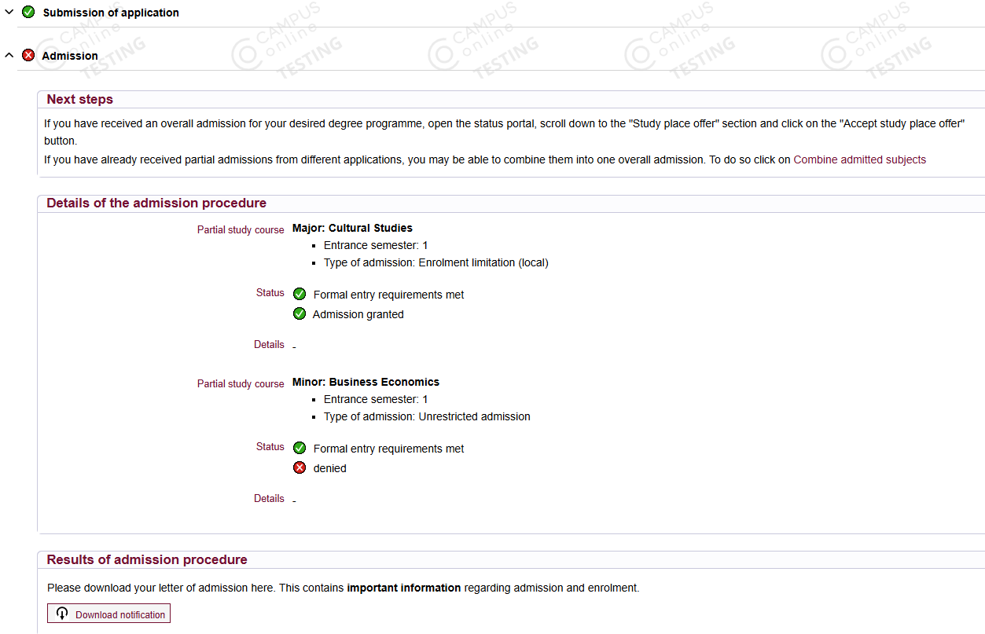This screenshot has height=634, width=985.
Task: Open the Combine admitted subjects link
Action: 860,159
